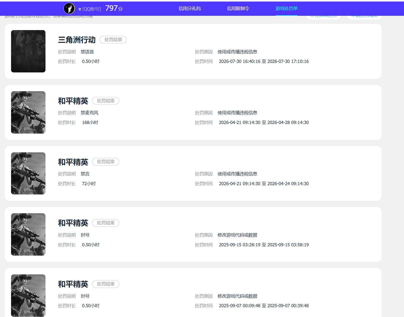Screen dimensions: 404x317
Task: Open the 和平精英 thumbnail for 2025-09-15 封号
Action: click(28, 234)
